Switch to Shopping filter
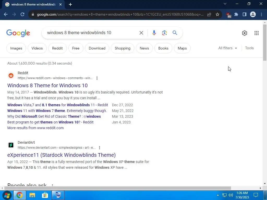Viewport: 267px width, 200px height. point(123,48)
